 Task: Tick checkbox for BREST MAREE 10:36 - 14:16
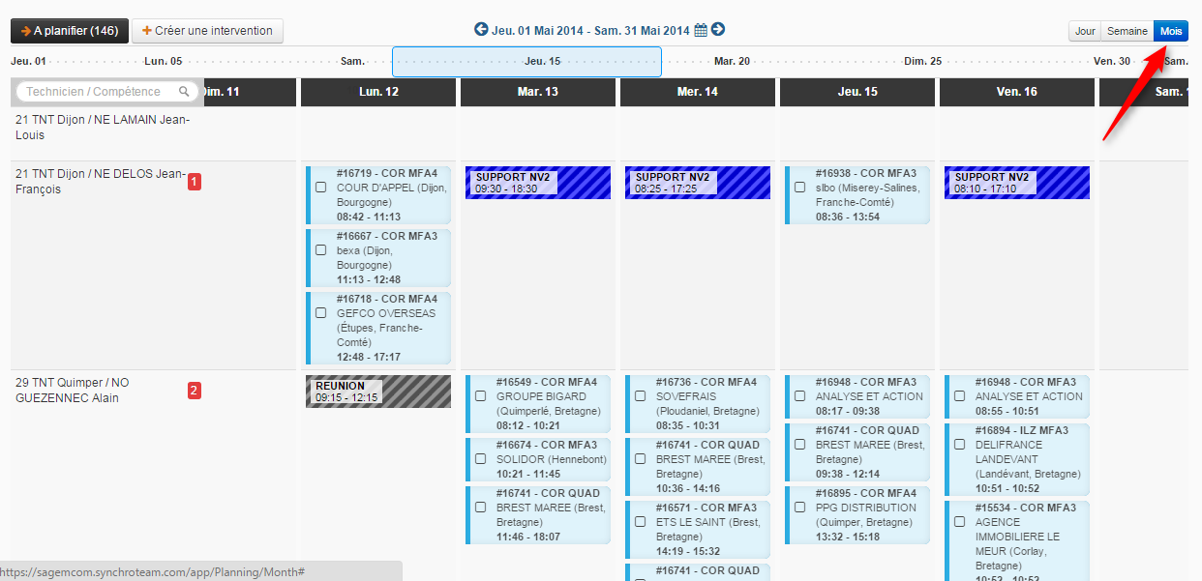pyautogui.click(x=640, y=459)
